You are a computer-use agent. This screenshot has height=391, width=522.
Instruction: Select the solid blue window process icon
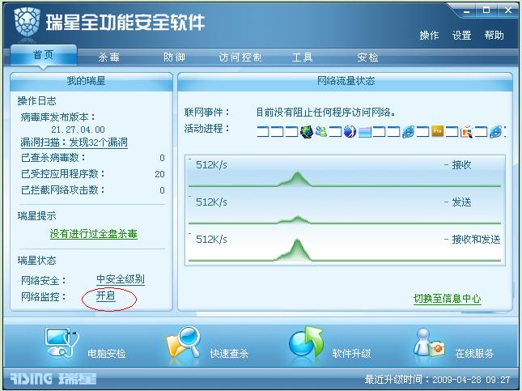(364, 132)
